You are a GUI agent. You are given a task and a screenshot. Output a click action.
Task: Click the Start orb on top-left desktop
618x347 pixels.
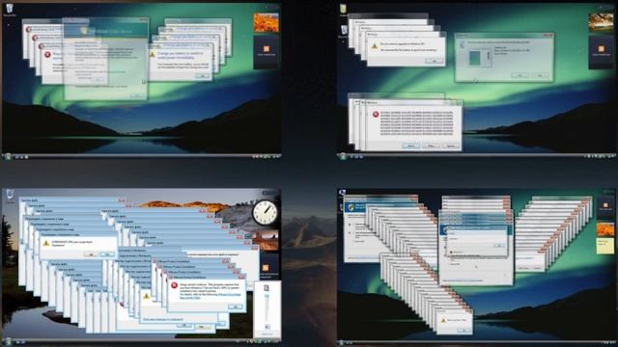click(8, 156)
